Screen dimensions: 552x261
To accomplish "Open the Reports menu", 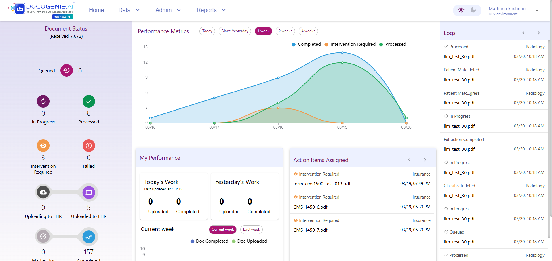I will (211, 10).
